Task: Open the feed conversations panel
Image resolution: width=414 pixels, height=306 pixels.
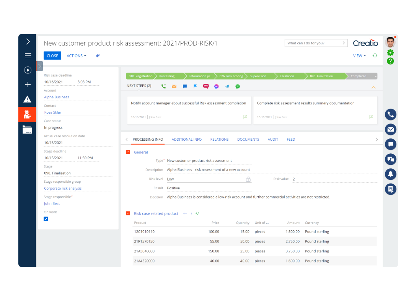Action: point(391,159)
